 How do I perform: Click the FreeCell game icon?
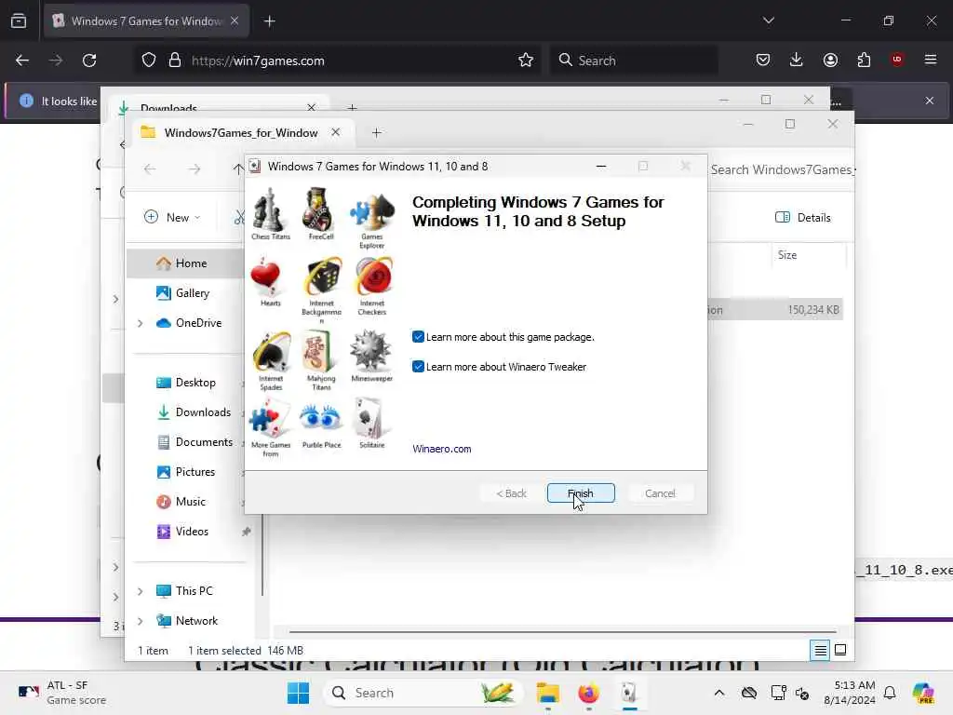pyautogui.click(x=318, y=209)
